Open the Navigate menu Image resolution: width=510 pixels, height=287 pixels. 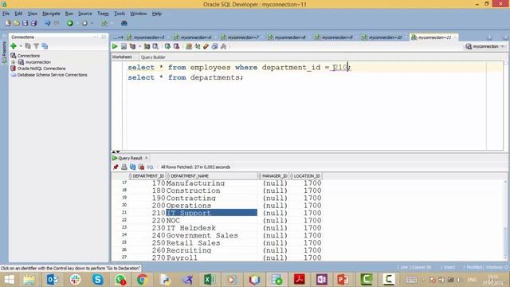click(x=51, y=14)
